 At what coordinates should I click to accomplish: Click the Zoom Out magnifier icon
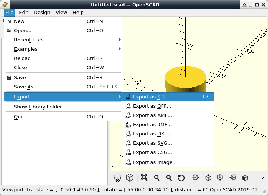(x=169, y=178)
